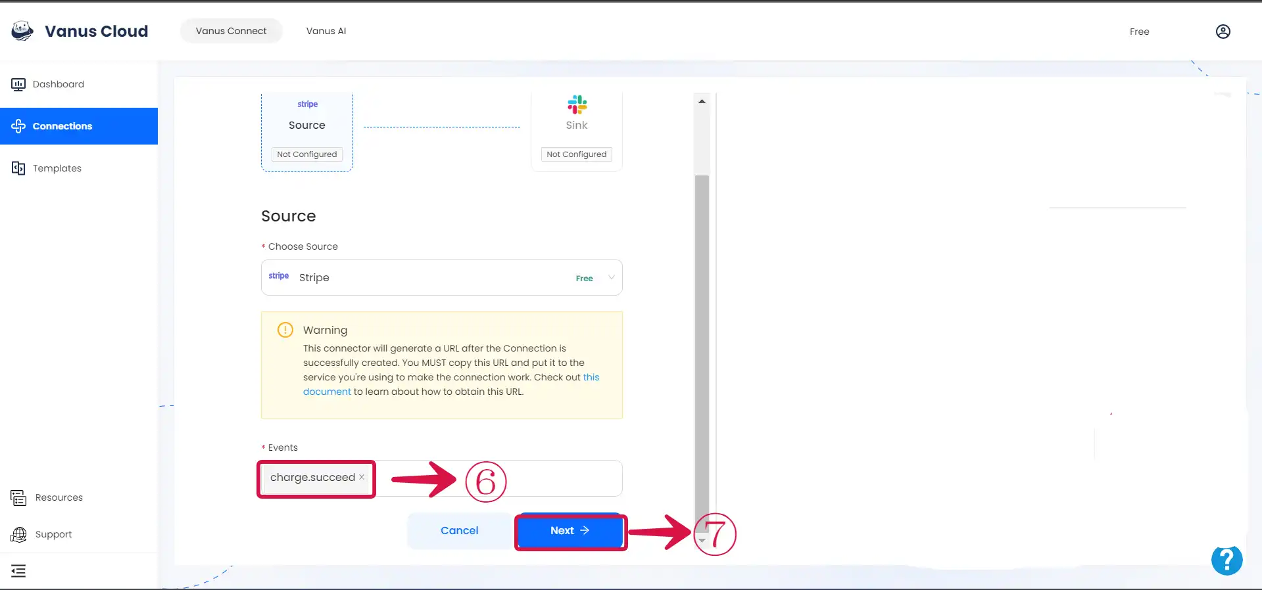
Task: Open the blue help question-mark bubble
Action: click(1227, 560)
